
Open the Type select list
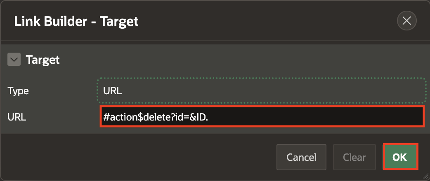[x=261, y=90]
